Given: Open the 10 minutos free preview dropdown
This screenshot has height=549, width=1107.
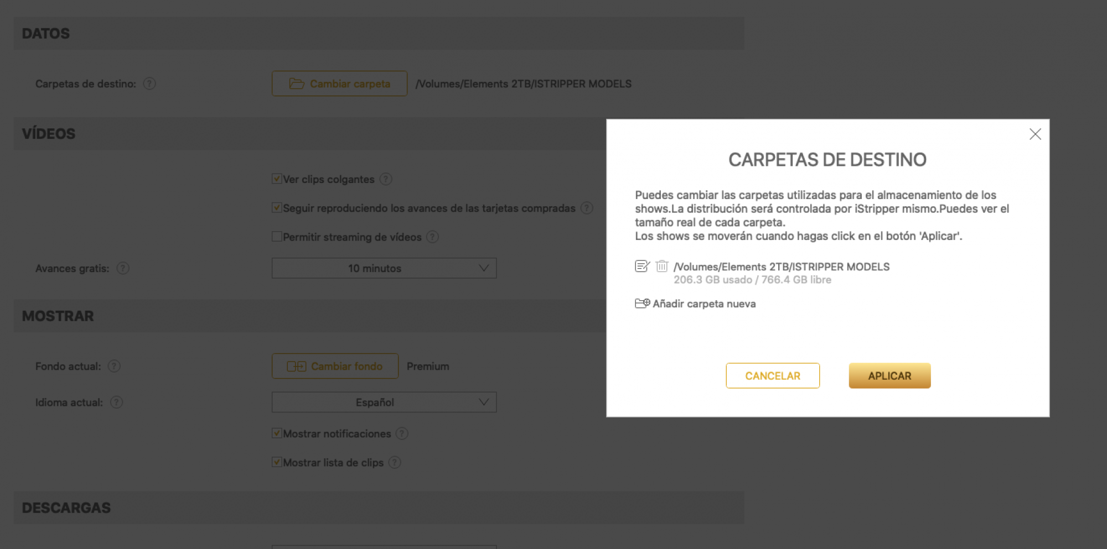Looking at the screenshot, I should [x=384, y=268].
